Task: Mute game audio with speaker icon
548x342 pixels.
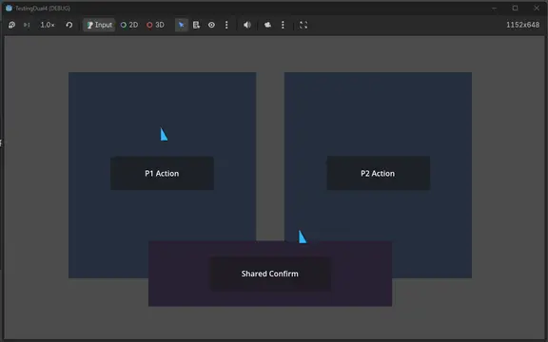Action: click(247, 25)
